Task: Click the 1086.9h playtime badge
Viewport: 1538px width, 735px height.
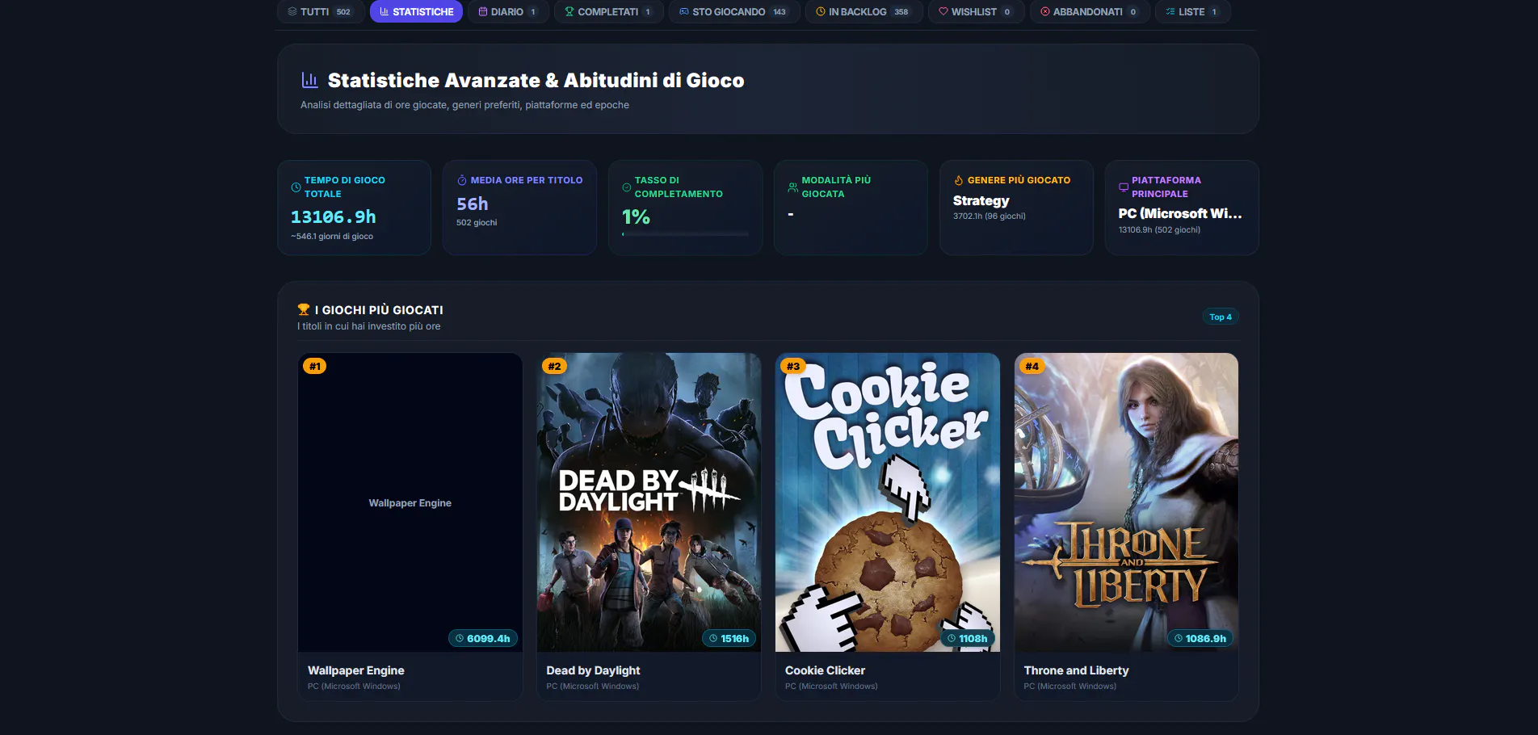Action: click(x=1200, y=638)
